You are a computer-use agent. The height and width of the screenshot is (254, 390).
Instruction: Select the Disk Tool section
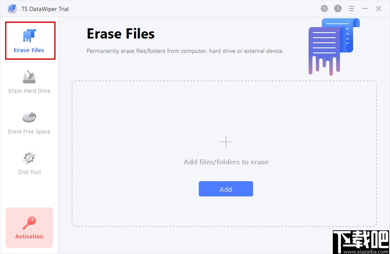pyautogui.click(x=29, y=163)
